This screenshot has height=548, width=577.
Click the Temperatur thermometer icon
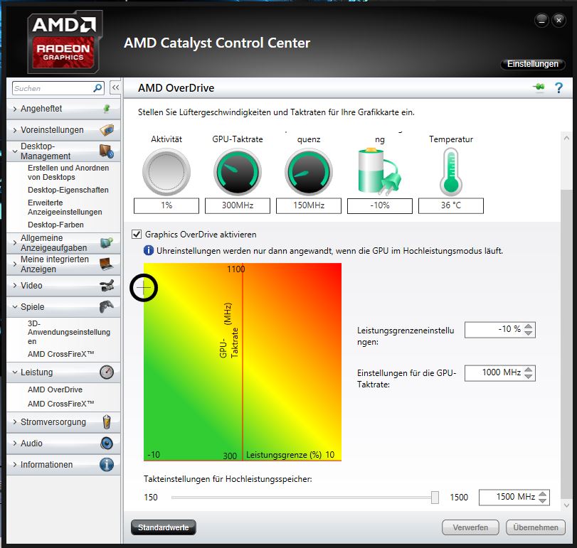point(451,171)
